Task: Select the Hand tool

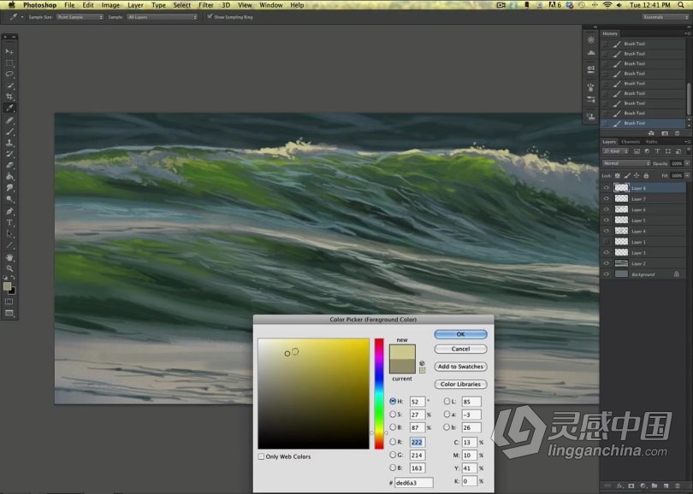Action: pos(9,257)
